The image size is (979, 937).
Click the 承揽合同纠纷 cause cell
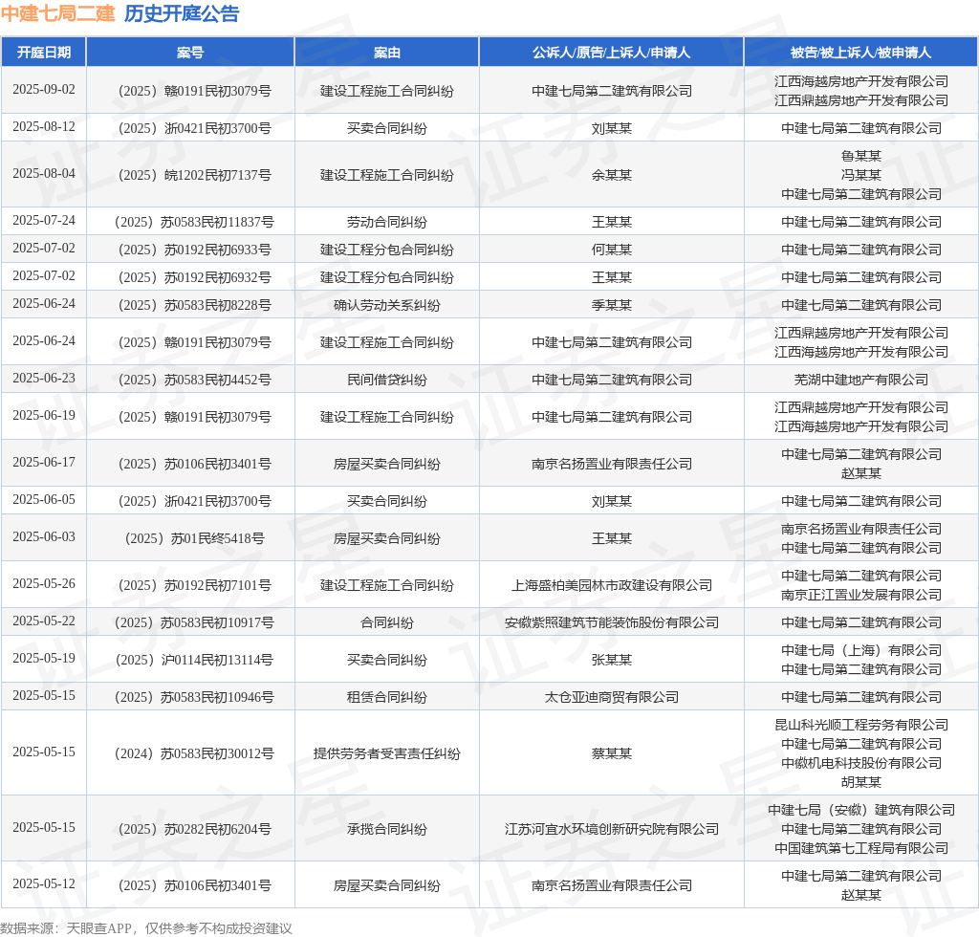click(387, 829)
